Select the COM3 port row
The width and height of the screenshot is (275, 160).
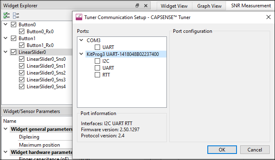click(x=94, y=41)
